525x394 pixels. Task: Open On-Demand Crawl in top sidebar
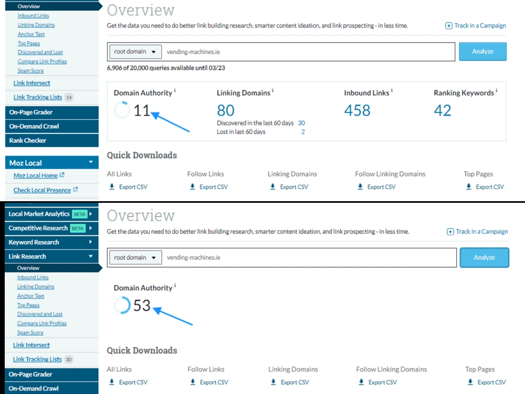click(52, 126)
